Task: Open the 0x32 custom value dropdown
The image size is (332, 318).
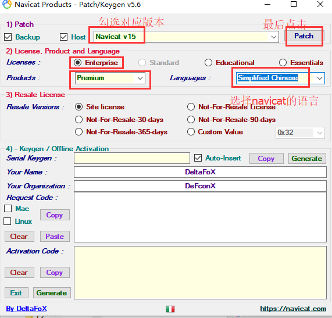Action: [x=320, y=133]
